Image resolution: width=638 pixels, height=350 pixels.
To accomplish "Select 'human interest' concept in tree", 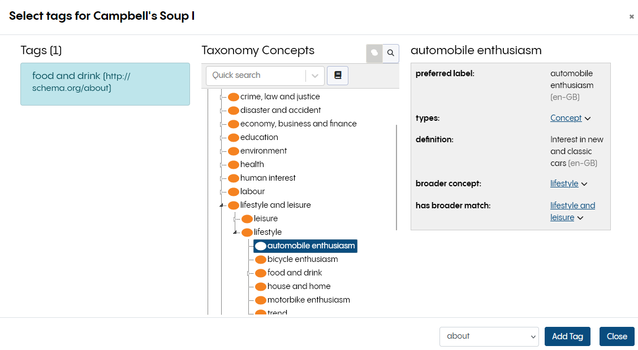I will point(268,178).
